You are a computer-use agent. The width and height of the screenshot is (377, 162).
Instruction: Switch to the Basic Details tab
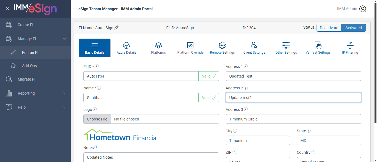click(95, 48)
